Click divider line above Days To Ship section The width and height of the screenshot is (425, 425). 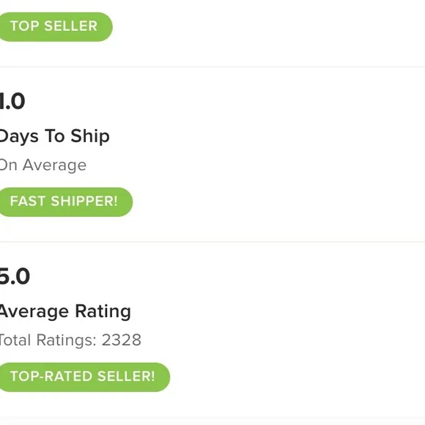tap(212, 67)
